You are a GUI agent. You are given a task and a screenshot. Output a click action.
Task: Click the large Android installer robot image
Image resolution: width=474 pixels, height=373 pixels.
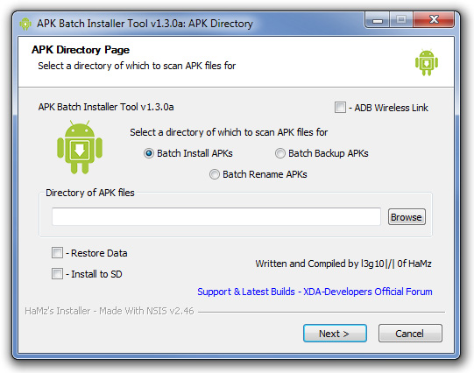coord(80,147)
